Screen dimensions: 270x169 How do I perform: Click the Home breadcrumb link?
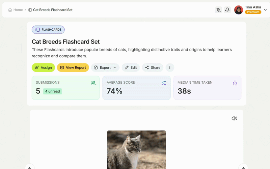(x=16, y=10)
